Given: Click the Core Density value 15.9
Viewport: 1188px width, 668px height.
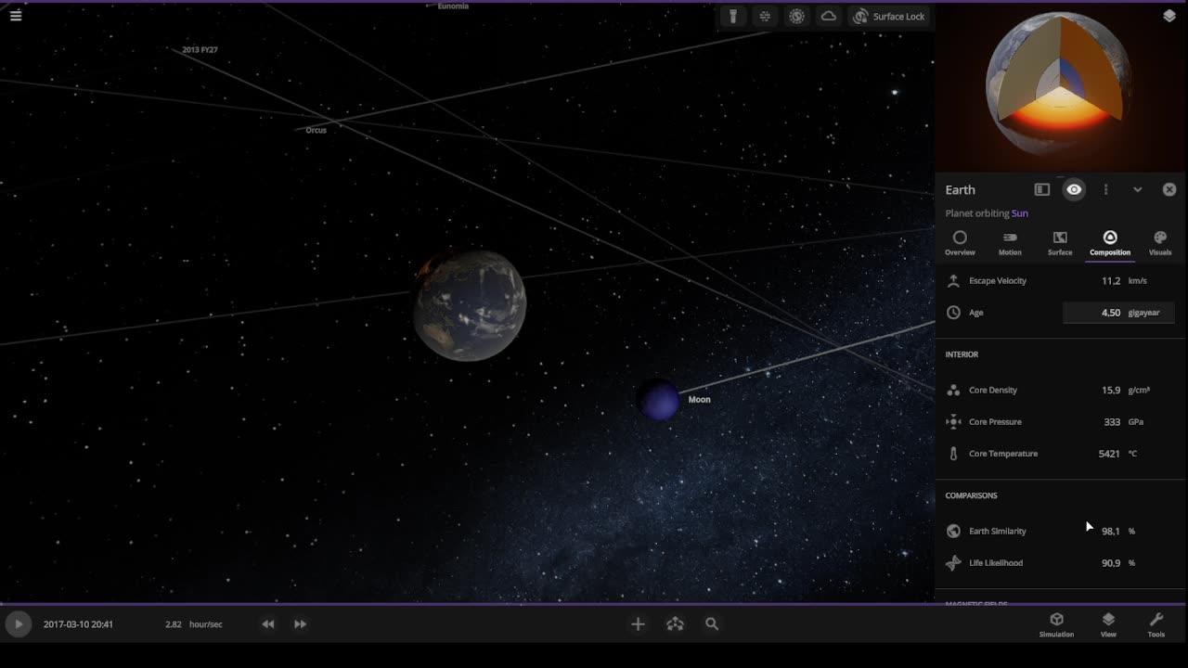Looking at the screenshot, I should point(1111,391).
